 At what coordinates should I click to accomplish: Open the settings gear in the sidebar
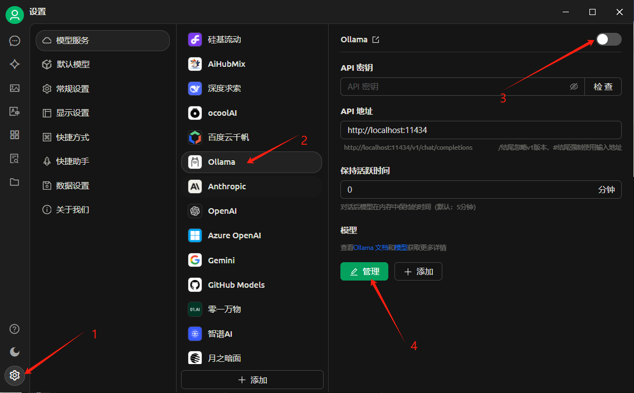(x=14, y=375)
